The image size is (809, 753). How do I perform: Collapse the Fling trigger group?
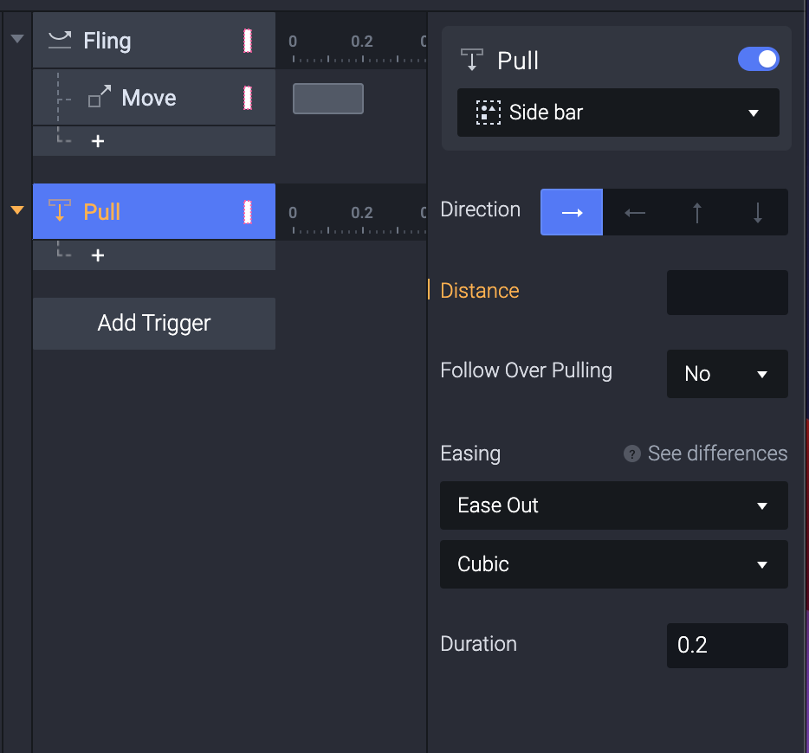(16, 39)
